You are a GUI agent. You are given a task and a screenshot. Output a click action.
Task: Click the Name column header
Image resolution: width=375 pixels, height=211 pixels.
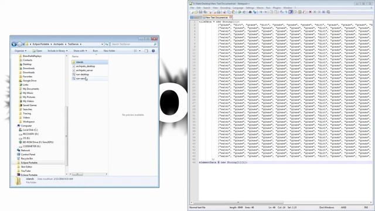pos(76,56)
